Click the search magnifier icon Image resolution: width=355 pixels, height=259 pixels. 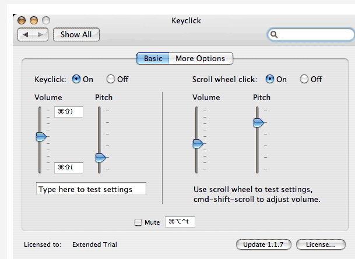point(274,35)
